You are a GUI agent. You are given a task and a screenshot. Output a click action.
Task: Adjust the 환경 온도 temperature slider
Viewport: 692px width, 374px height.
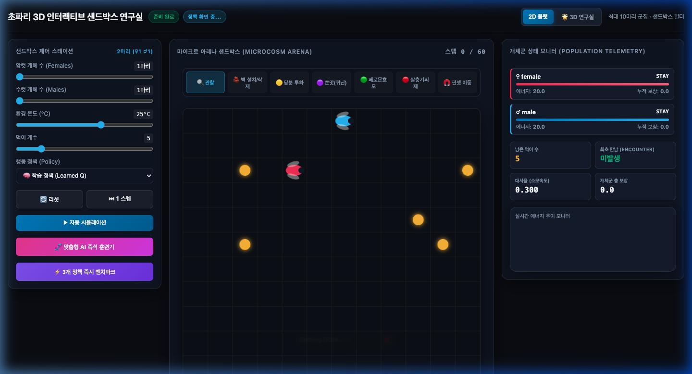click(85, 125)
